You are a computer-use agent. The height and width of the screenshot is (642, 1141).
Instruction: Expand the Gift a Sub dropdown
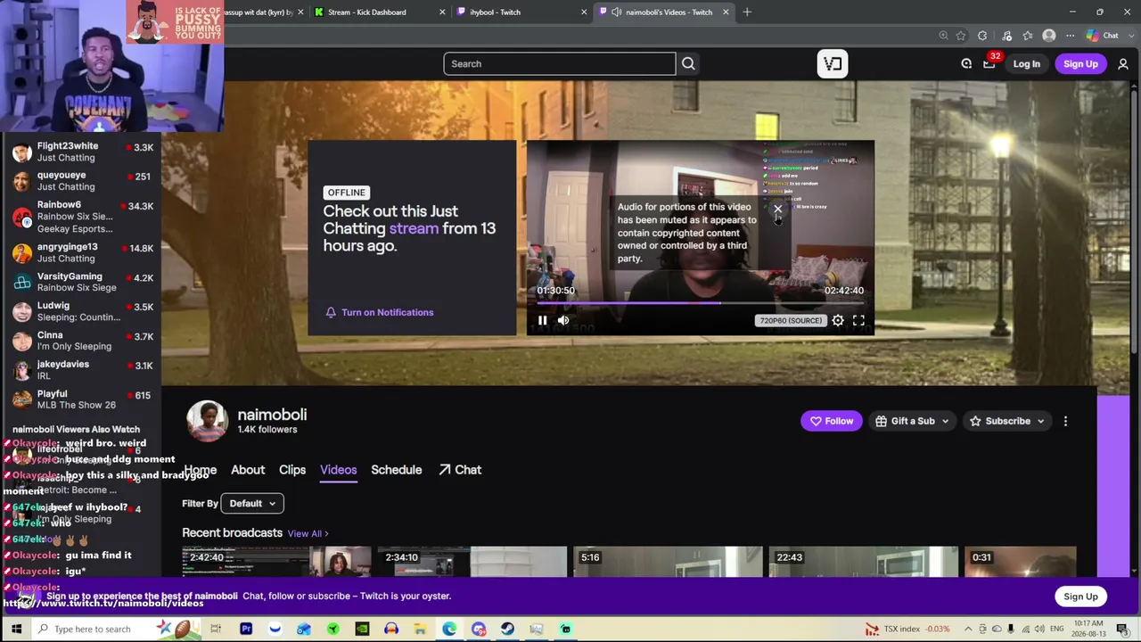click(912, 421)
